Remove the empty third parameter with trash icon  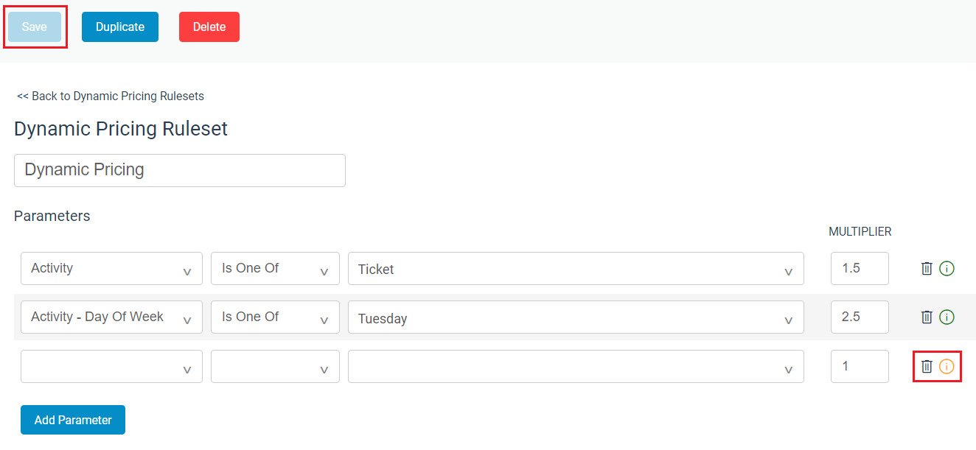927,366
